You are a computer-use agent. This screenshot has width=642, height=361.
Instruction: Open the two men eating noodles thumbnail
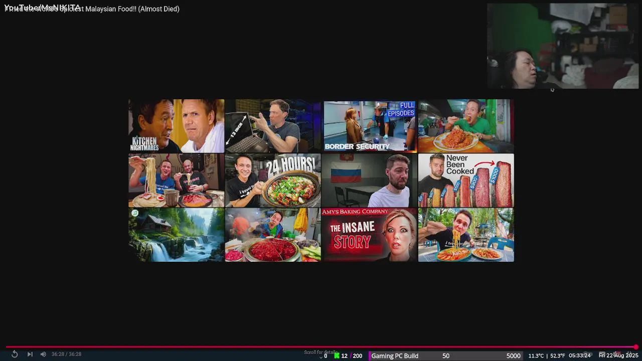click(176, 180)
